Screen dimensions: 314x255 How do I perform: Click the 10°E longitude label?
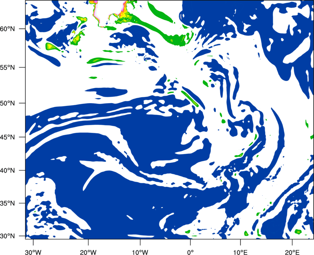tap(240, 252)
